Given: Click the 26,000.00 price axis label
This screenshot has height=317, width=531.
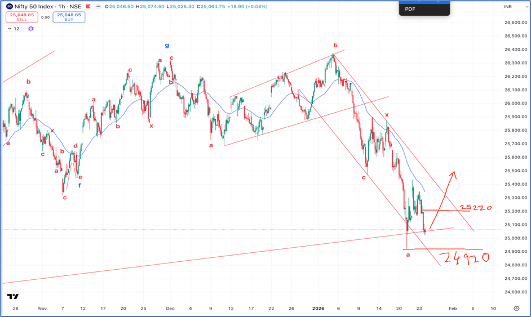Looking at the screenshot, I should pyautogui.click(x=516, y=103).
